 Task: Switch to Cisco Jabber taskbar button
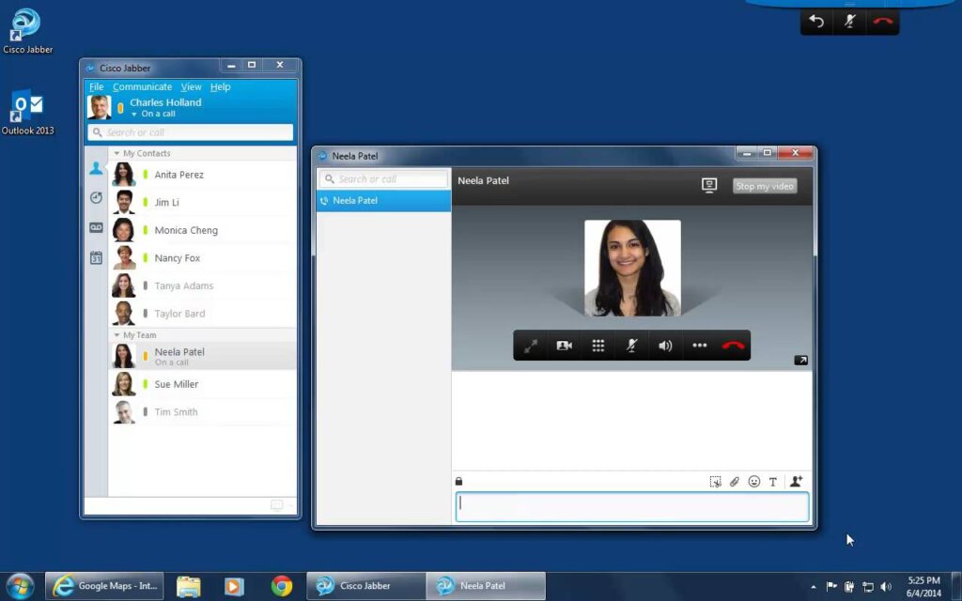pyautogui.click(x=365, y=586)
